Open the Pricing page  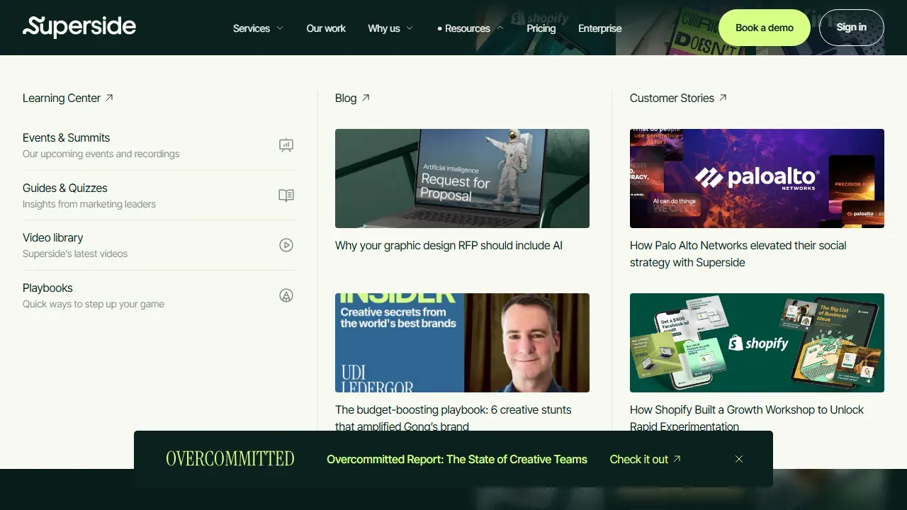(541, 28)
